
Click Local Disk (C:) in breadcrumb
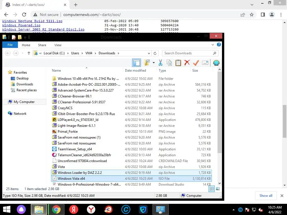(54, 53)
